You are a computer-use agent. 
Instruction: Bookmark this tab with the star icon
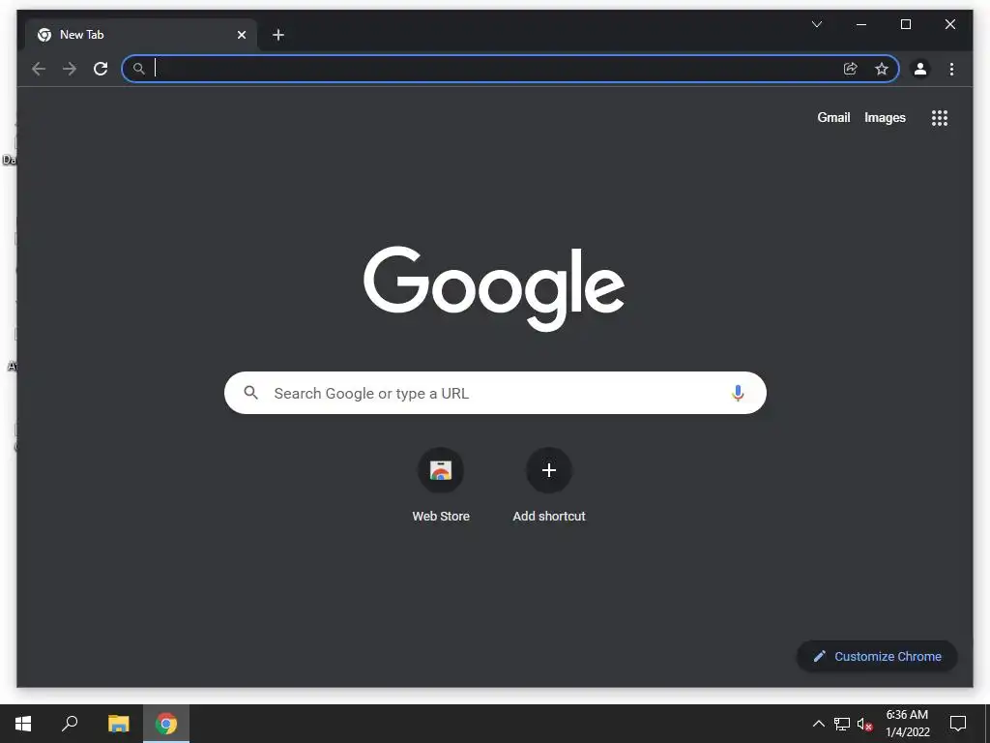tap(882, 69)
